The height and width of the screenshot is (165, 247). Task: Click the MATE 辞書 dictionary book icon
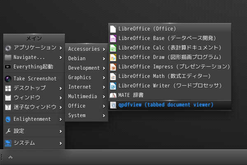coord(113,95)
